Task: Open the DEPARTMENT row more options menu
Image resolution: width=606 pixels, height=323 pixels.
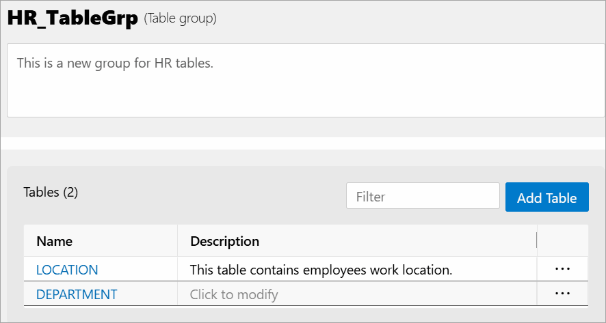Action: click(562, 294)
